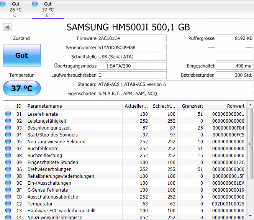Click the status orb for Ausschaltungsabbrüche row
254x220 pixels.
click(8, 197)
